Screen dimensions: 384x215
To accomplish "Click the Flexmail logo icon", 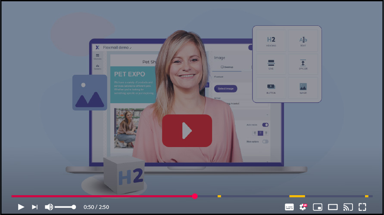I will click(x=97, y=47).
